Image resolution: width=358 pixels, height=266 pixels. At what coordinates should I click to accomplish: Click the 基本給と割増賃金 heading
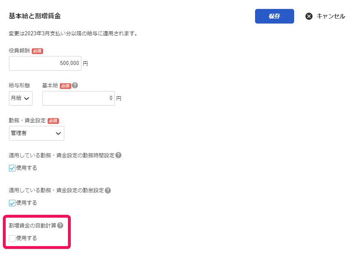tap(35, 16)
